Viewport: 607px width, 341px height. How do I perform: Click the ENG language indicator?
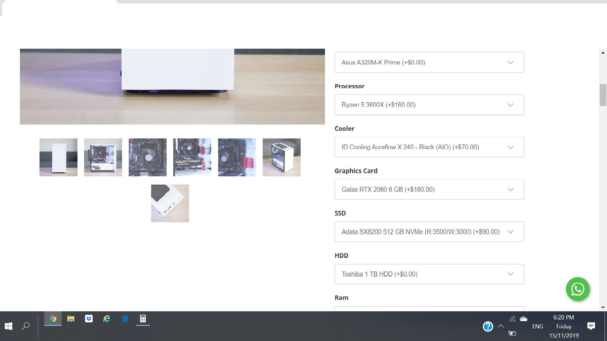tap(537, 326)
